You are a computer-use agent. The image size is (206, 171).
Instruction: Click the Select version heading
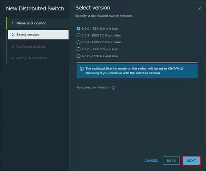coord(93,8)
